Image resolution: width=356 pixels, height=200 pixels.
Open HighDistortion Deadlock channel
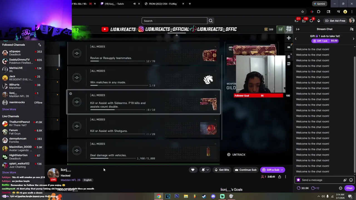point(22,157)
